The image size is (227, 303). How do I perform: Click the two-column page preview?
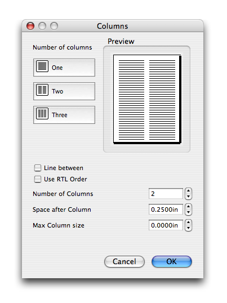(x=147, y=99)
